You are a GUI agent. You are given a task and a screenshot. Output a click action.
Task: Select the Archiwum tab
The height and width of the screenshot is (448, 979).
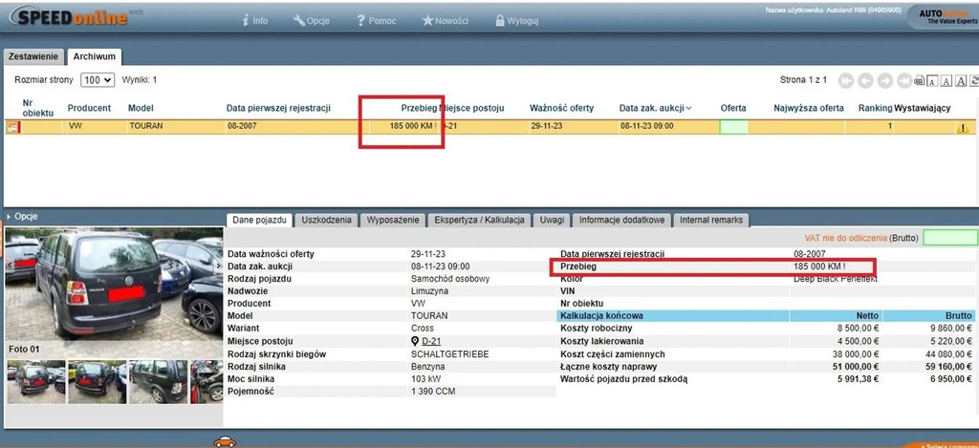[x=95, y=56]
